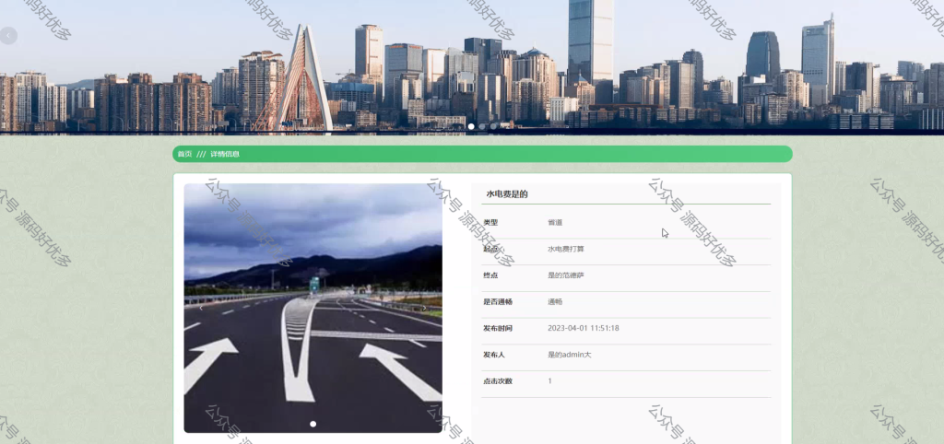Click the city skyline banner image

click(472, 66)
